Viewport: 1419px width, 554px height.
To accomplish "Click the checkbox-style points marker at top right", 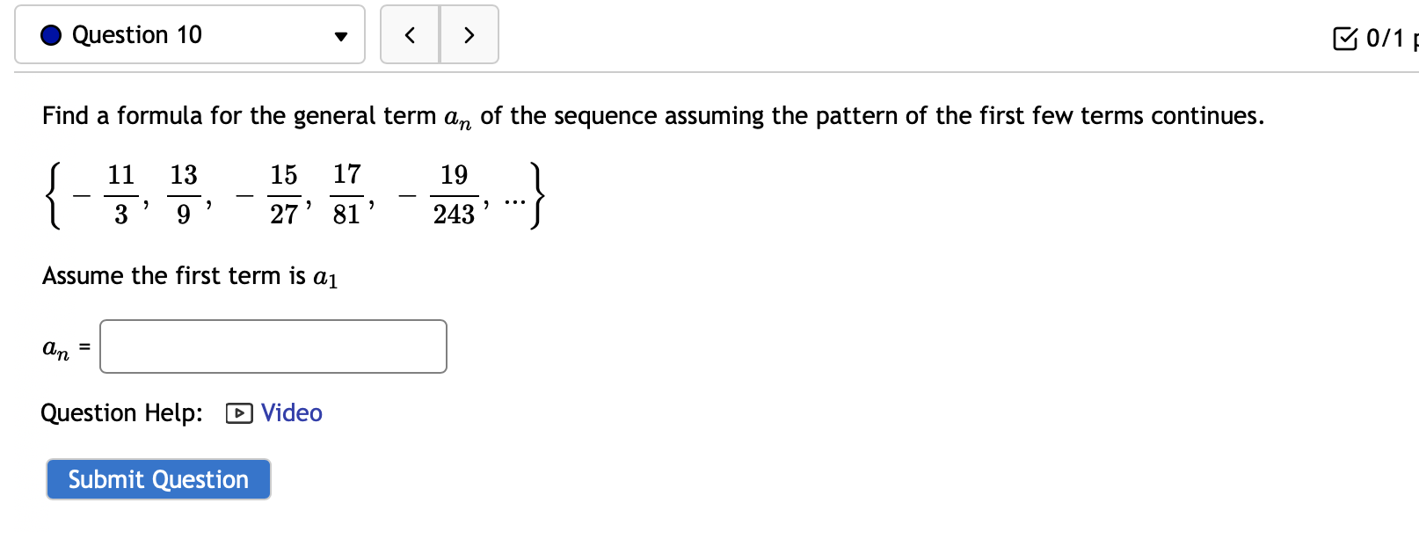I will (1347, 37).
